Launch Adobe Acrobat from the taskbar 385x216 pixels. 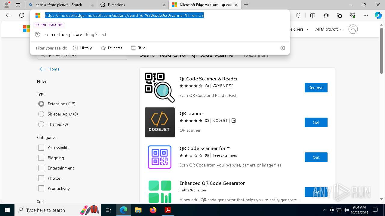[168, 210]
